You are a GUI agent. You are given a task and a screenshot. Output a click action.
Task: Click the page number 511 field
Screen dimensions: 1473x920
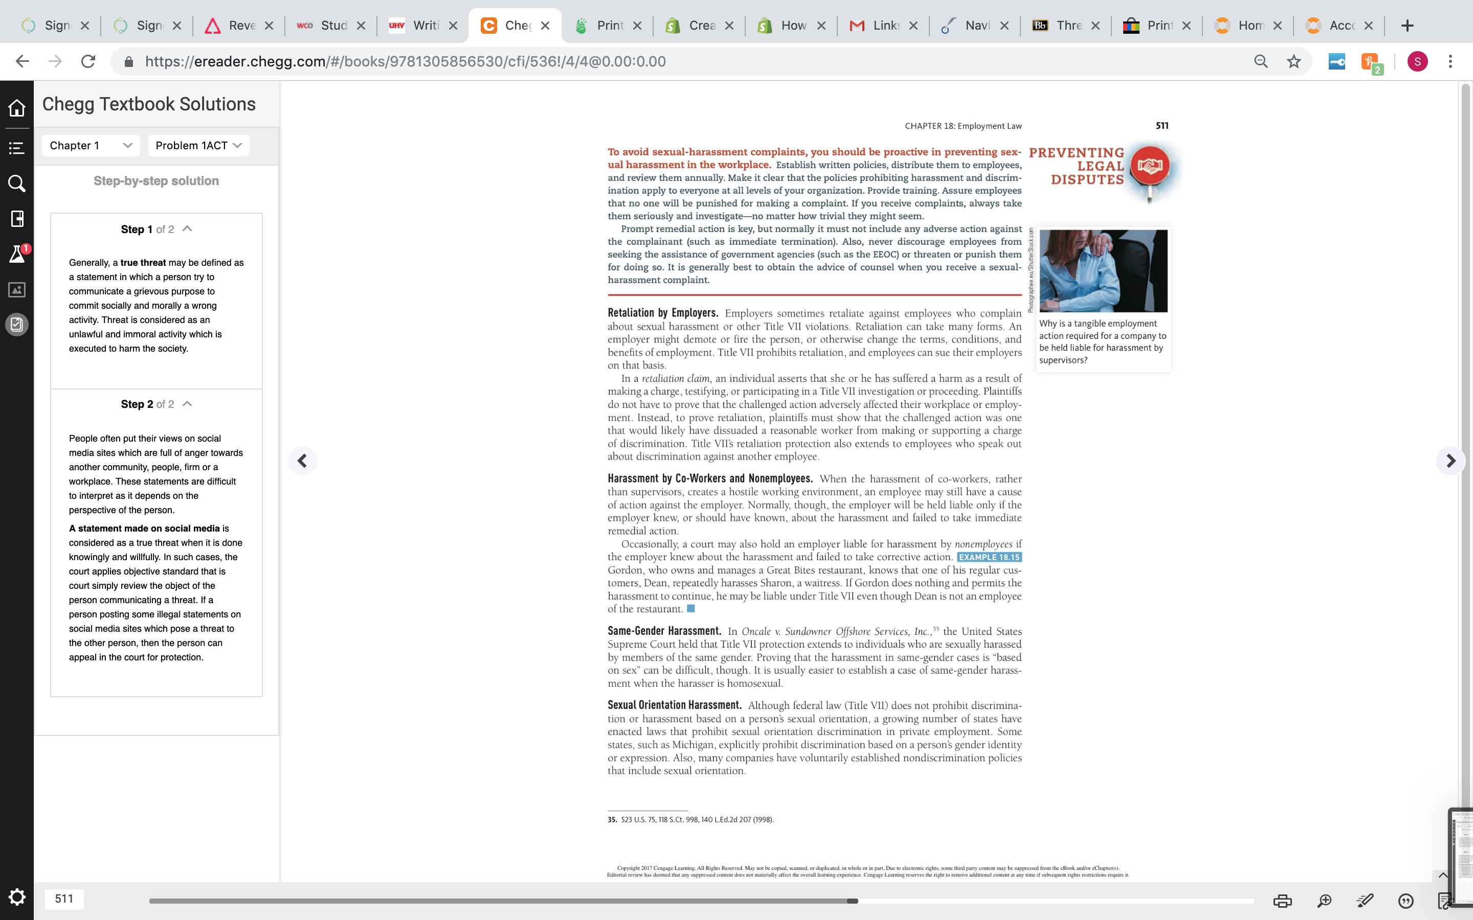pyautogui.click(x=64, y=899)
